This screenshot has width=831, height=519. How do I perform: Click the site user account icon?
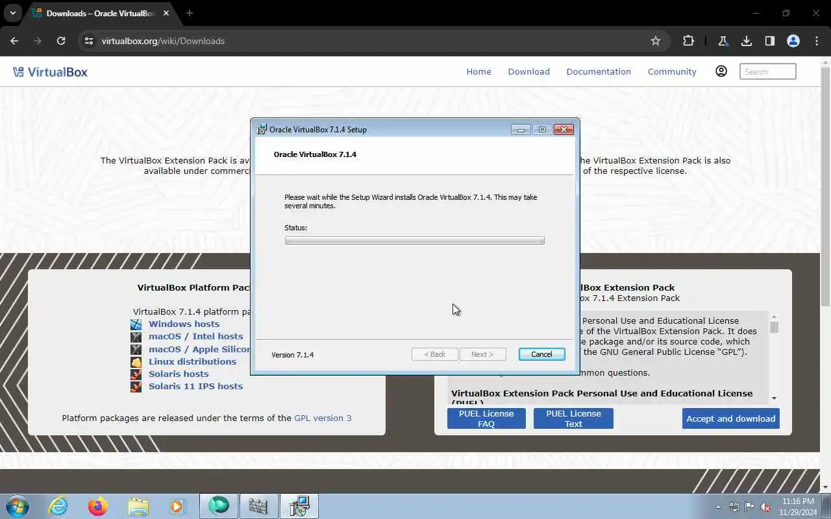[721, 71]
